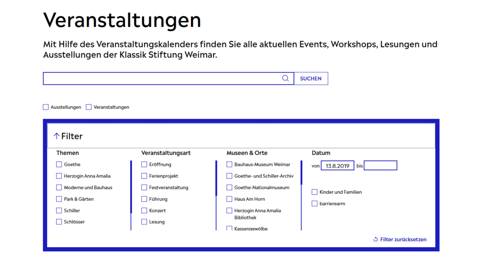Click the Museen & Orte list scrollbar
The image size is (502, 257).
[x=301, y=173]
